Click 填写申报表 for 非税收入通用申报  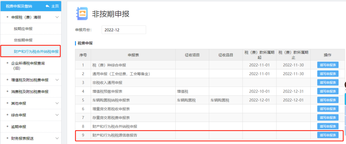328,83
